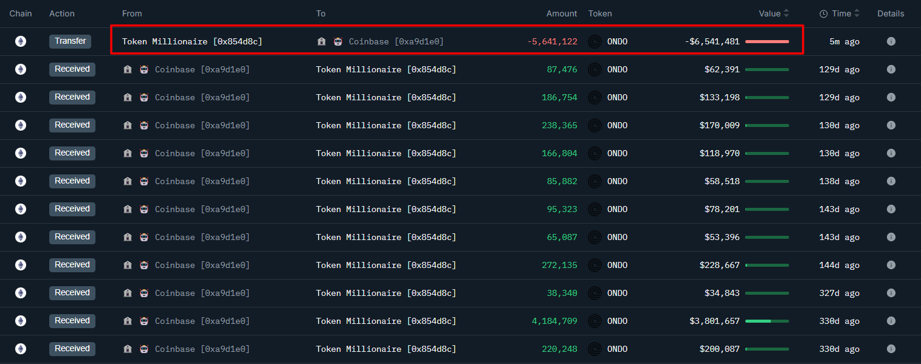Click the Amount column header
921x364 pixels.
[561, 13]
